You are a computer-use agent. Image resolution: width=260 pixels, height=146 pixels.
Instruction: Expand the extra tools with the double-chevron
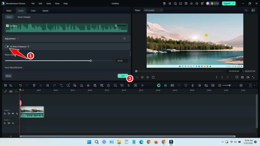coord(142,85)
